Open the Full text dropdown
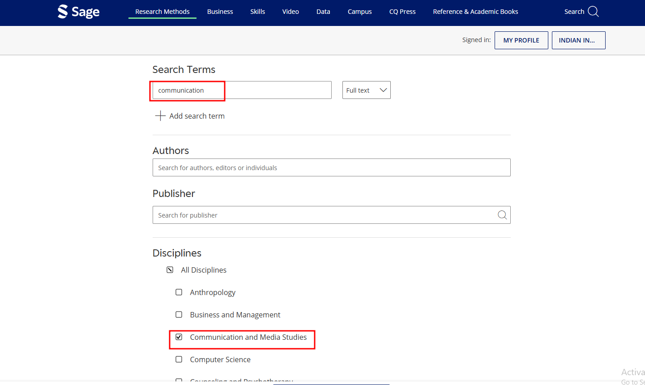This screenshot has width=645, height=385. coord(366,90)
